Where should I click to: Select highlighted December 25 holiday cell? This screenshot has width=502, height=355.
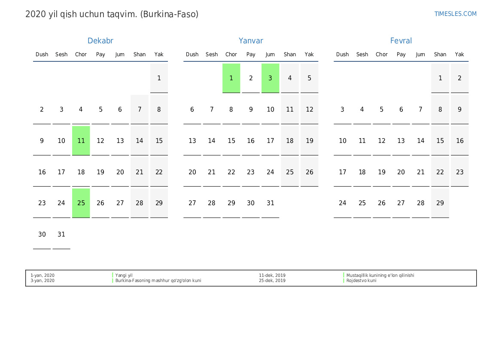pyautogui.click(x=81, y=203)
